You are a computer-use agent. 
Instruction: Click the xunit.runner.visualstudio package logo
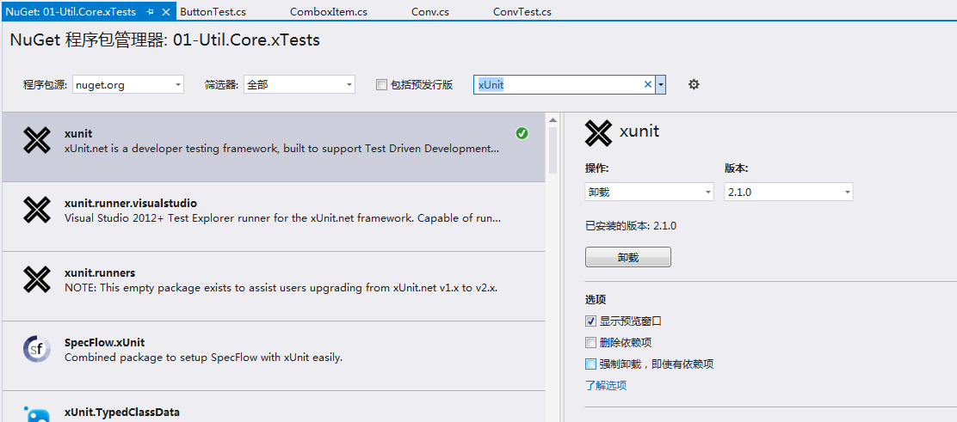tap(37, 210)
